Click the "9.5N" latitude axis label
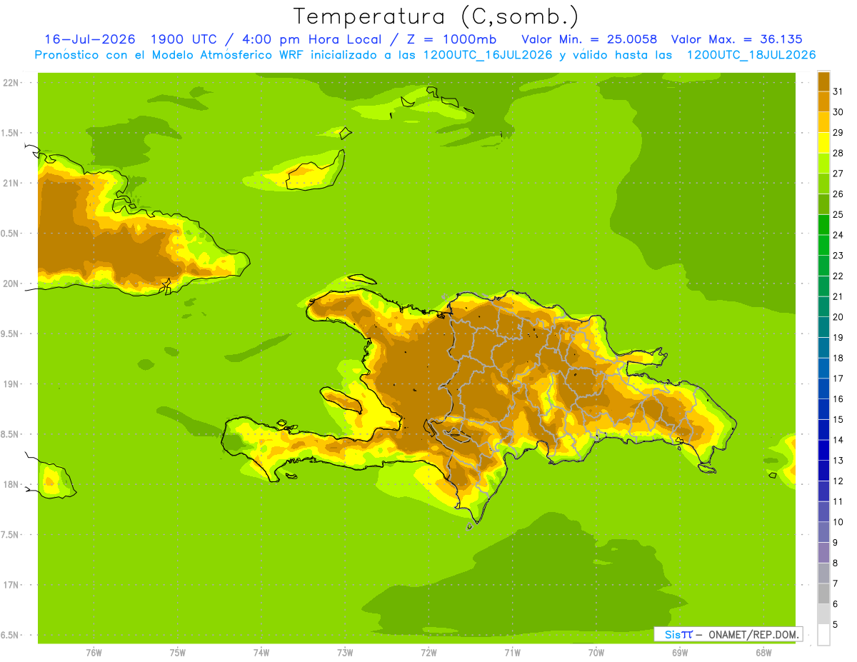 tap(11, 334)
